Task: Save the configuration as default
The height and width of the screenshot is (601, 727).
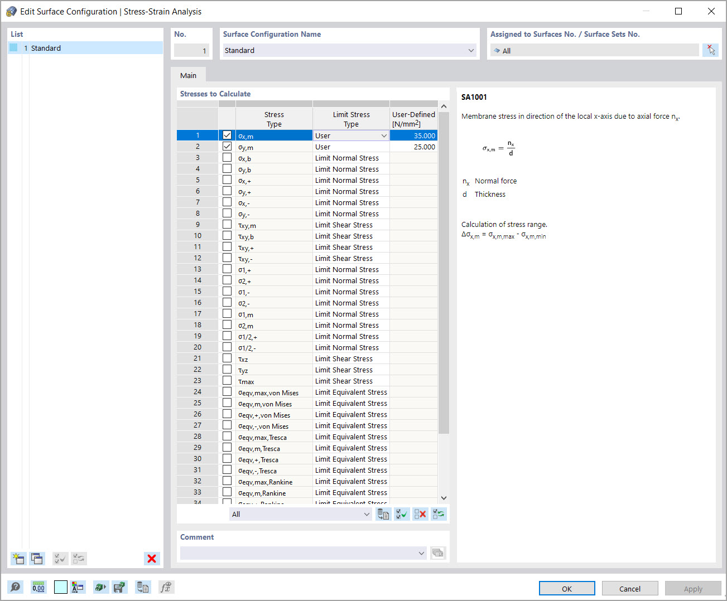Action: [119, 587]
